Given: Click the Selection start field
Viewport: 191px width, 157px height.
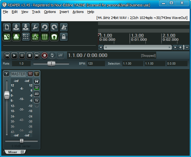Looking at the screenshot, I should (x=132, y=64).
